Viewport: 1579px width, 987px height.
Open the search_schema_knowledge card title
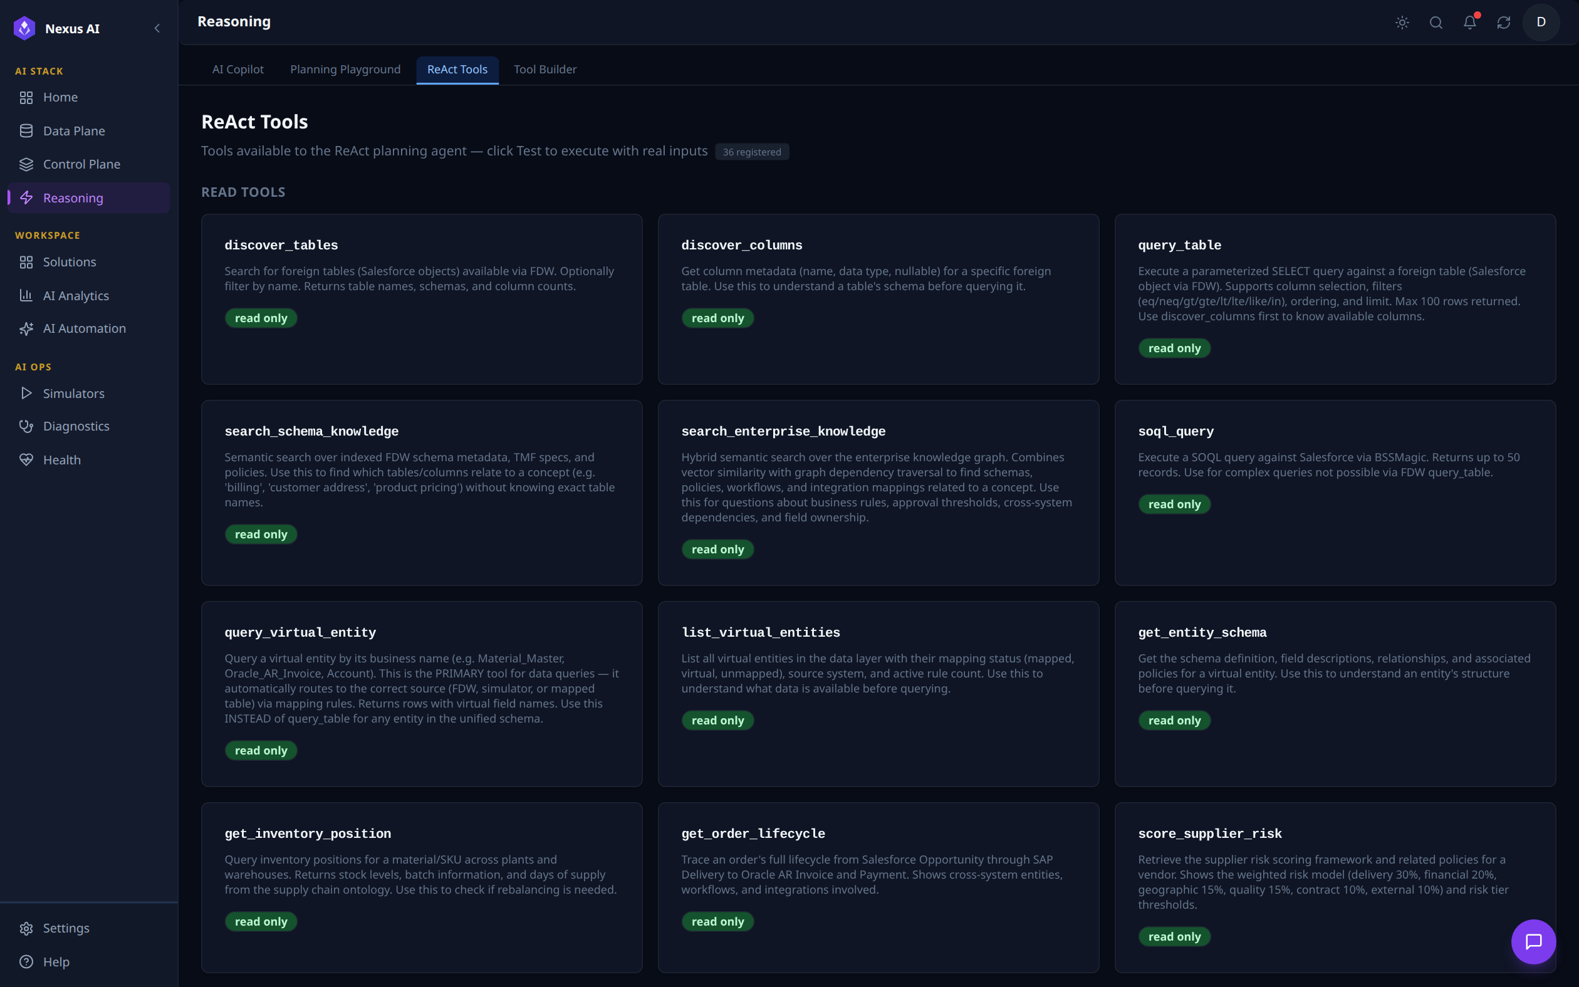coord(311,431)
